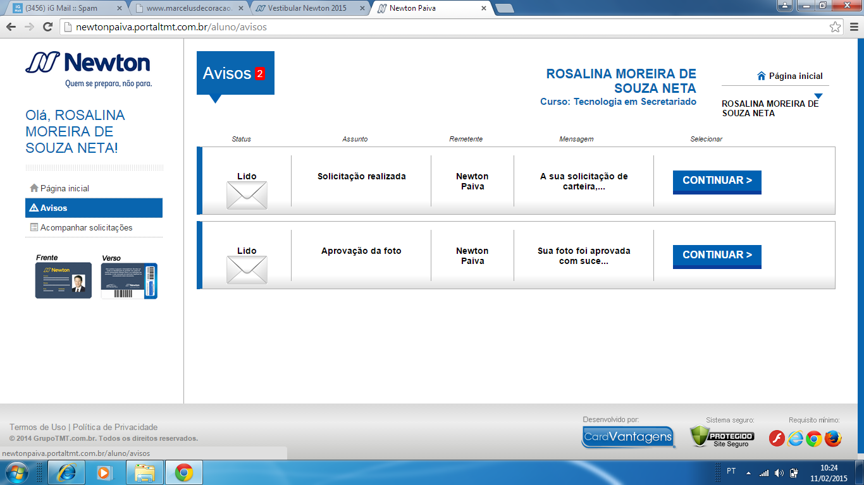This screenshot has width=864, height=485.
Task: Close the Vestibular Newton 2015 tab
Action: point(361,8)
